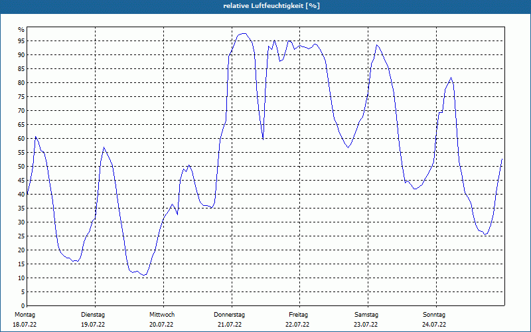Screen dimensions: 531x332
Task: Click the 70 y-axis tick label
Action: (x=21, y=111)
